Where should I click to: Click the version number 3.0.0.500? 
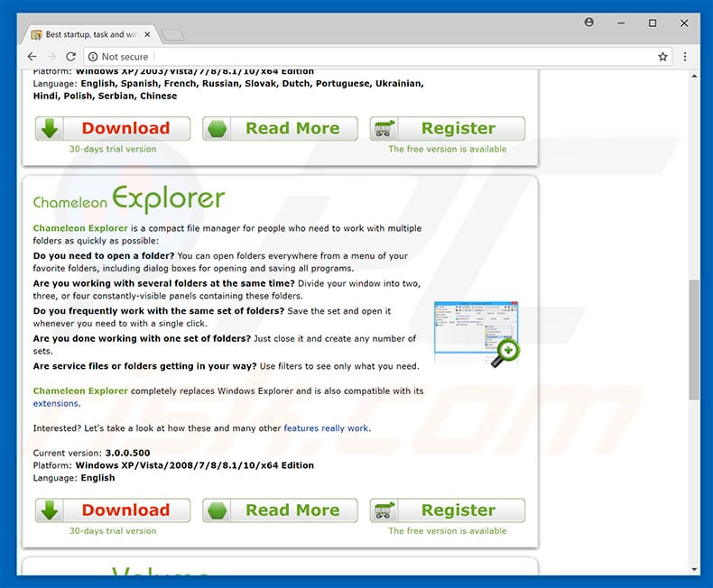point(127,453)
